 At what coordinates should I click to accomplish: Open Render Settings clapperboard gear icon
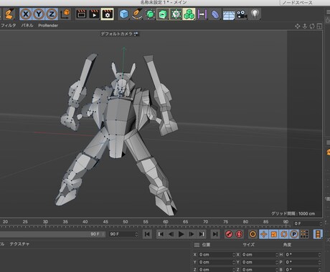pos(108,14)
